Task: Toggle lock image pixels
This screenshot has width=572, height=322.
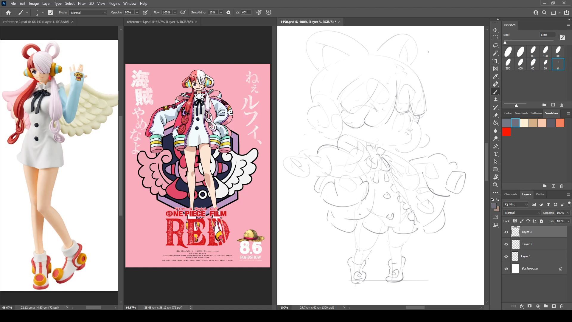Action: (x=521, y=221)
